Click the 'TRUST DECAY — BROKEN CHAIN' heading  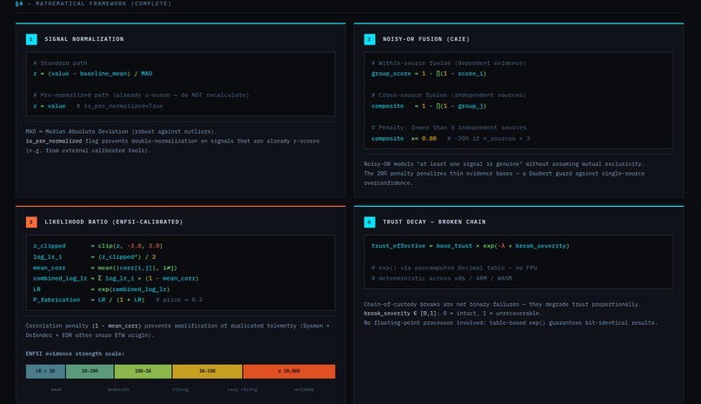click(x=434, y=222)
